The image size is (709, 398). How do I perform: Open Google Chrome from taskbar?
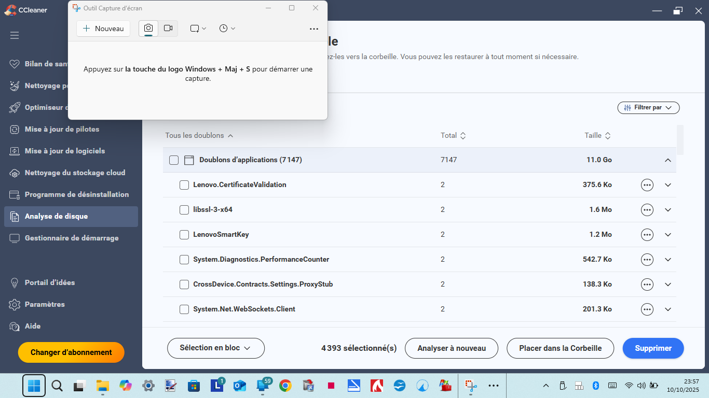coord(285,386)
